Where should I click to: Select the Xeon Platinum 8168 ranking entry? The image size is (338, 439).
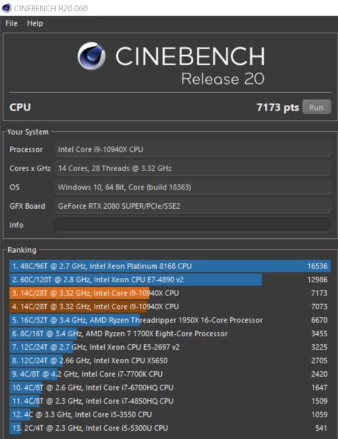click(x=170, y=266)
